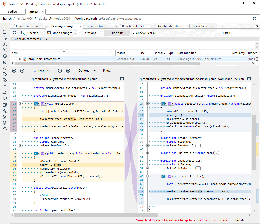Switch to Text diff mode
Viewport: 260px width, 224px height.
point(240,220)
